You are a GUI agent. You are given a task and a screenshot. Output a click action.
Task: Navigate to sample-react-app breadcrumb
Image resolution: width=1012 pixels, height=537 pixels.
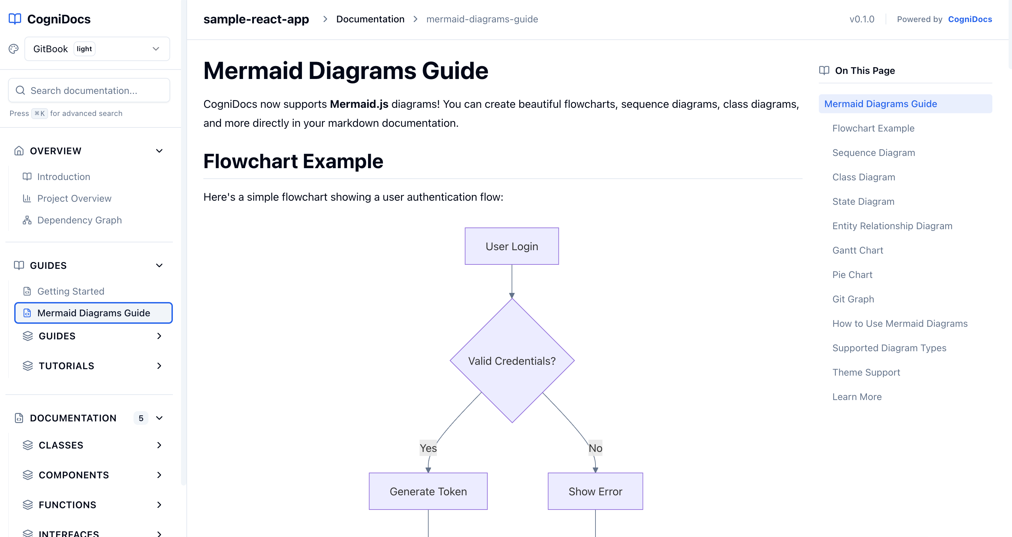(256, 19)
